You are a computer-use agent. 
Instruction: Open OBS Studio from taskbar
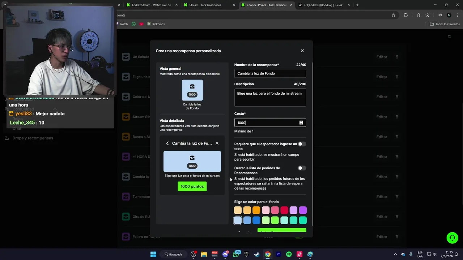click(x=194, y=254)
